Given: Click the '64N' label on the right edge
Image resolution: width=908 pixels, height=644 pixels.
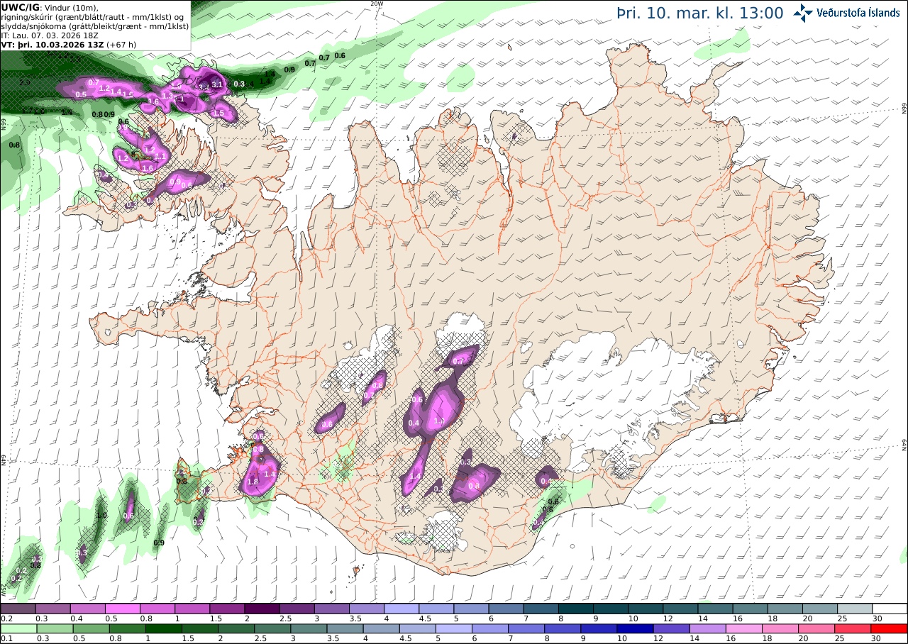Looking at the screenshot, I should point(904,444).
